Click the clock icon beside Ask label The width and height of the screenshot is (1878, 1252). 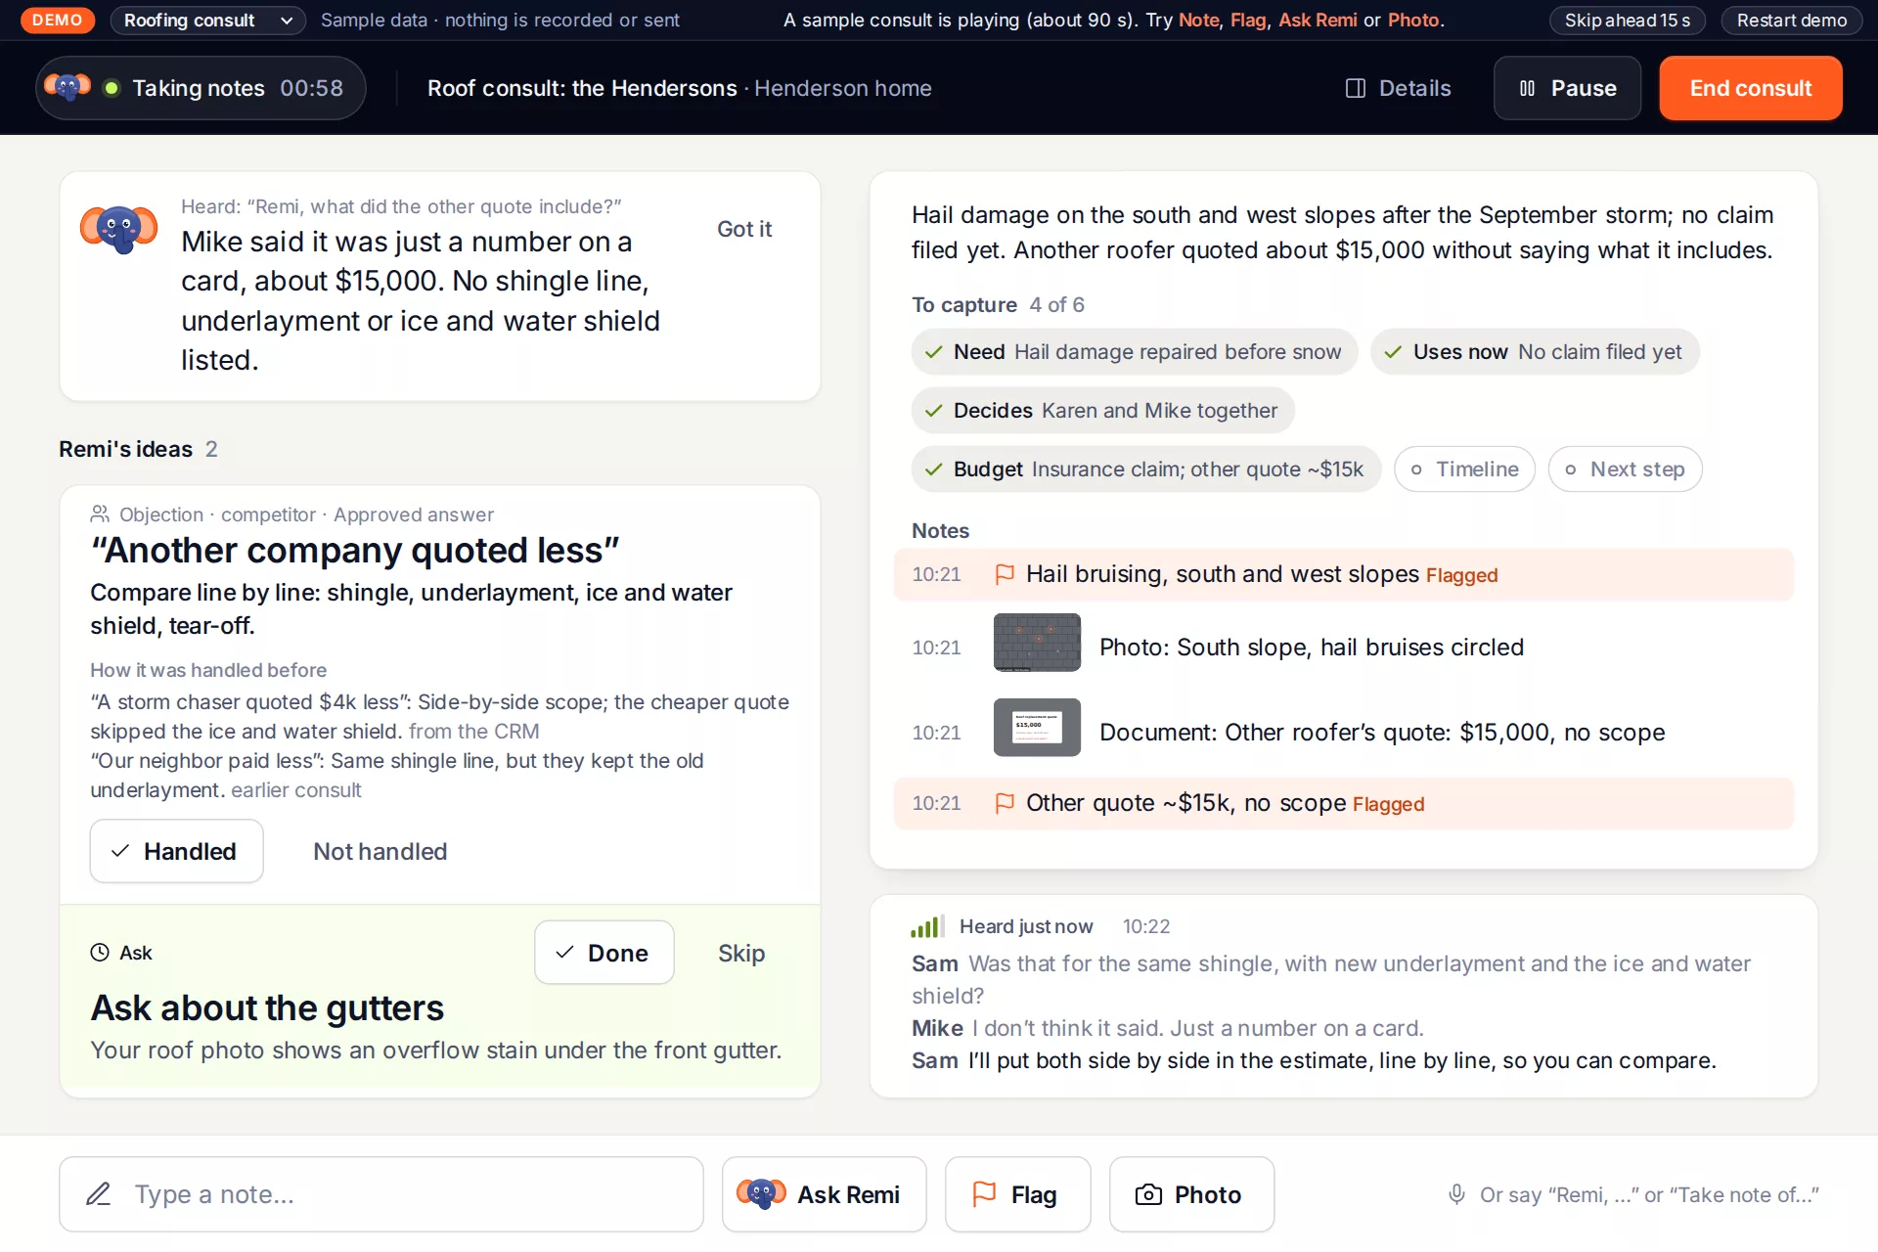pyautogui.click(x=100, y=952)
